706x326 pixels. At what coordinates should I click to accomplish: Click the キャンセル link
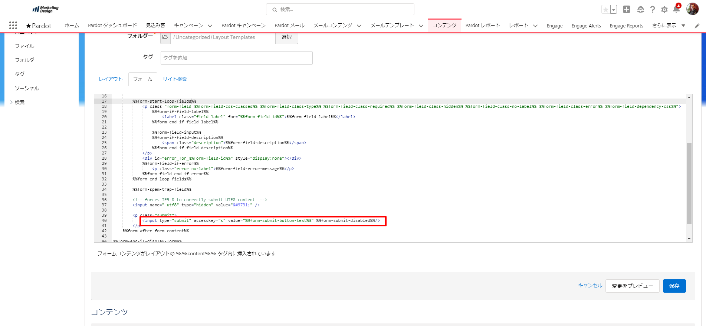(590, 285)
